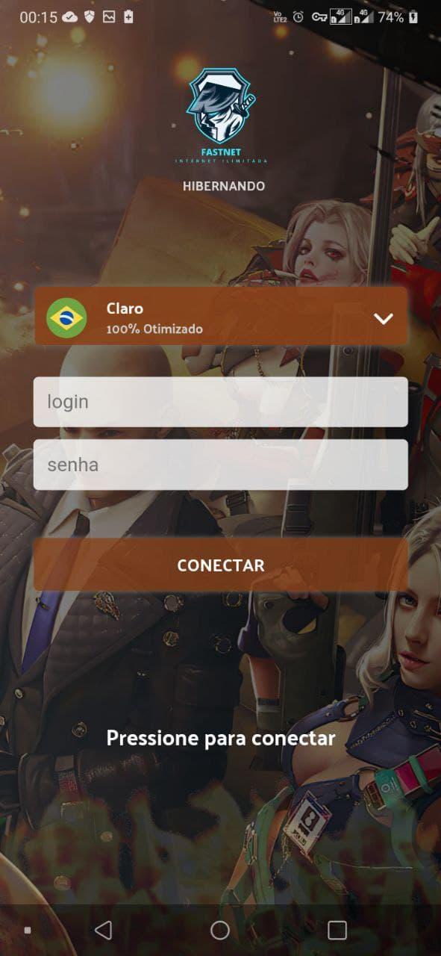The width and height of the screenshot is (441, 956).
Task: Focus the login input field
Action: (221, 402)
